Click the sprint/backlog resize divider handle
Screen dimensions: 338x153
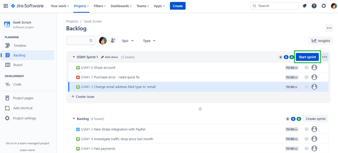pos(200,109)
